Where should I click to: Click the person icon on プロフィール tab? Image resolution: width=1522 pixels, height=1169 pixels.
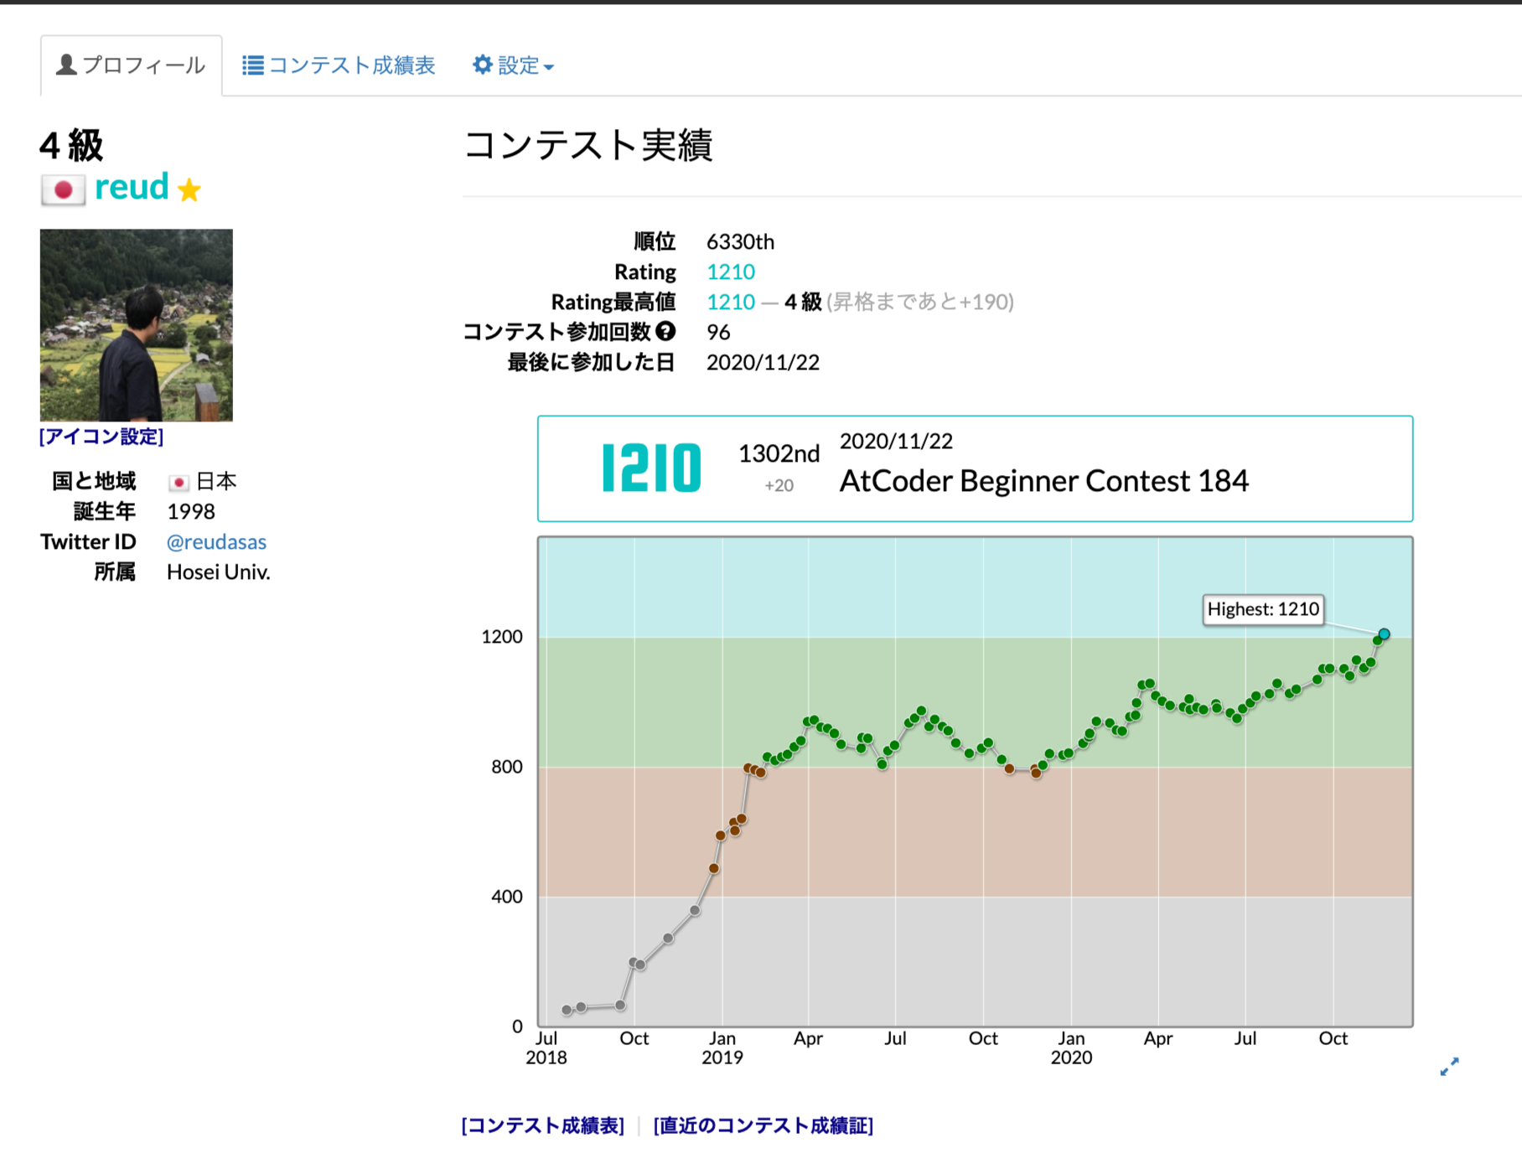tap(66, 65)
